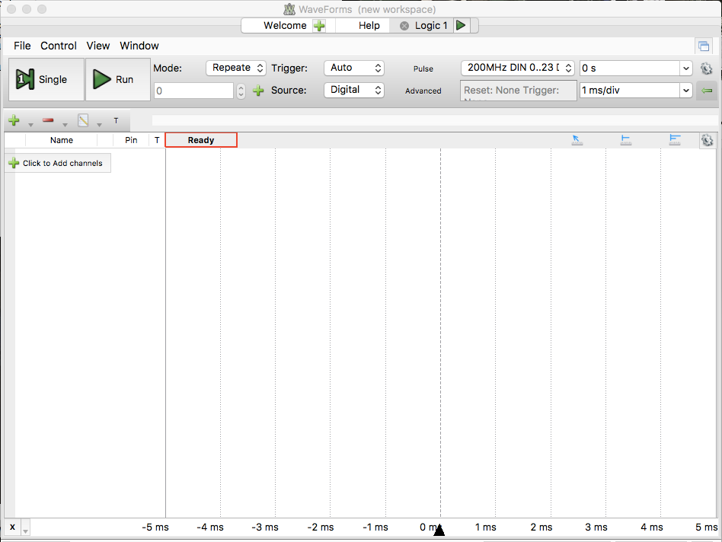Open the View menu
The image size is (722, 542).
(x=98, y=46)
